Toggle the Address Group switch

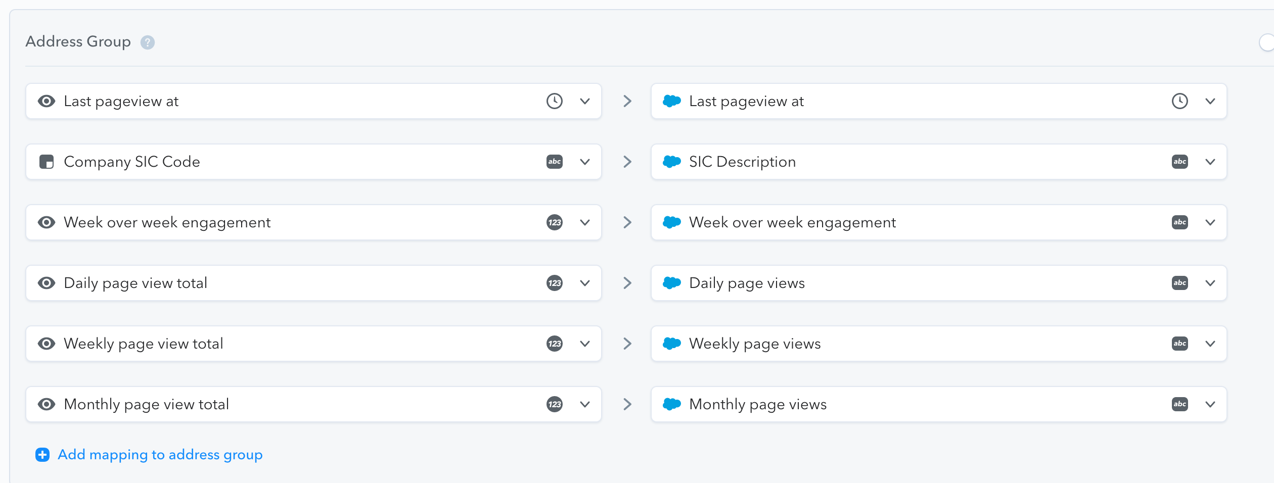tap(1266, 42)
